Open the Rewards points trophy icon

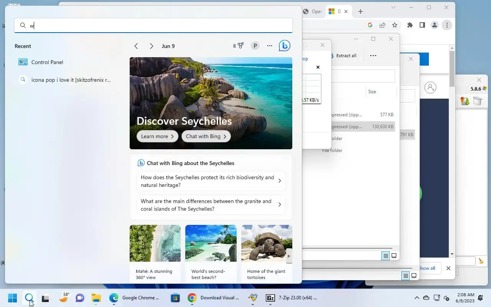tap(238, 46)
